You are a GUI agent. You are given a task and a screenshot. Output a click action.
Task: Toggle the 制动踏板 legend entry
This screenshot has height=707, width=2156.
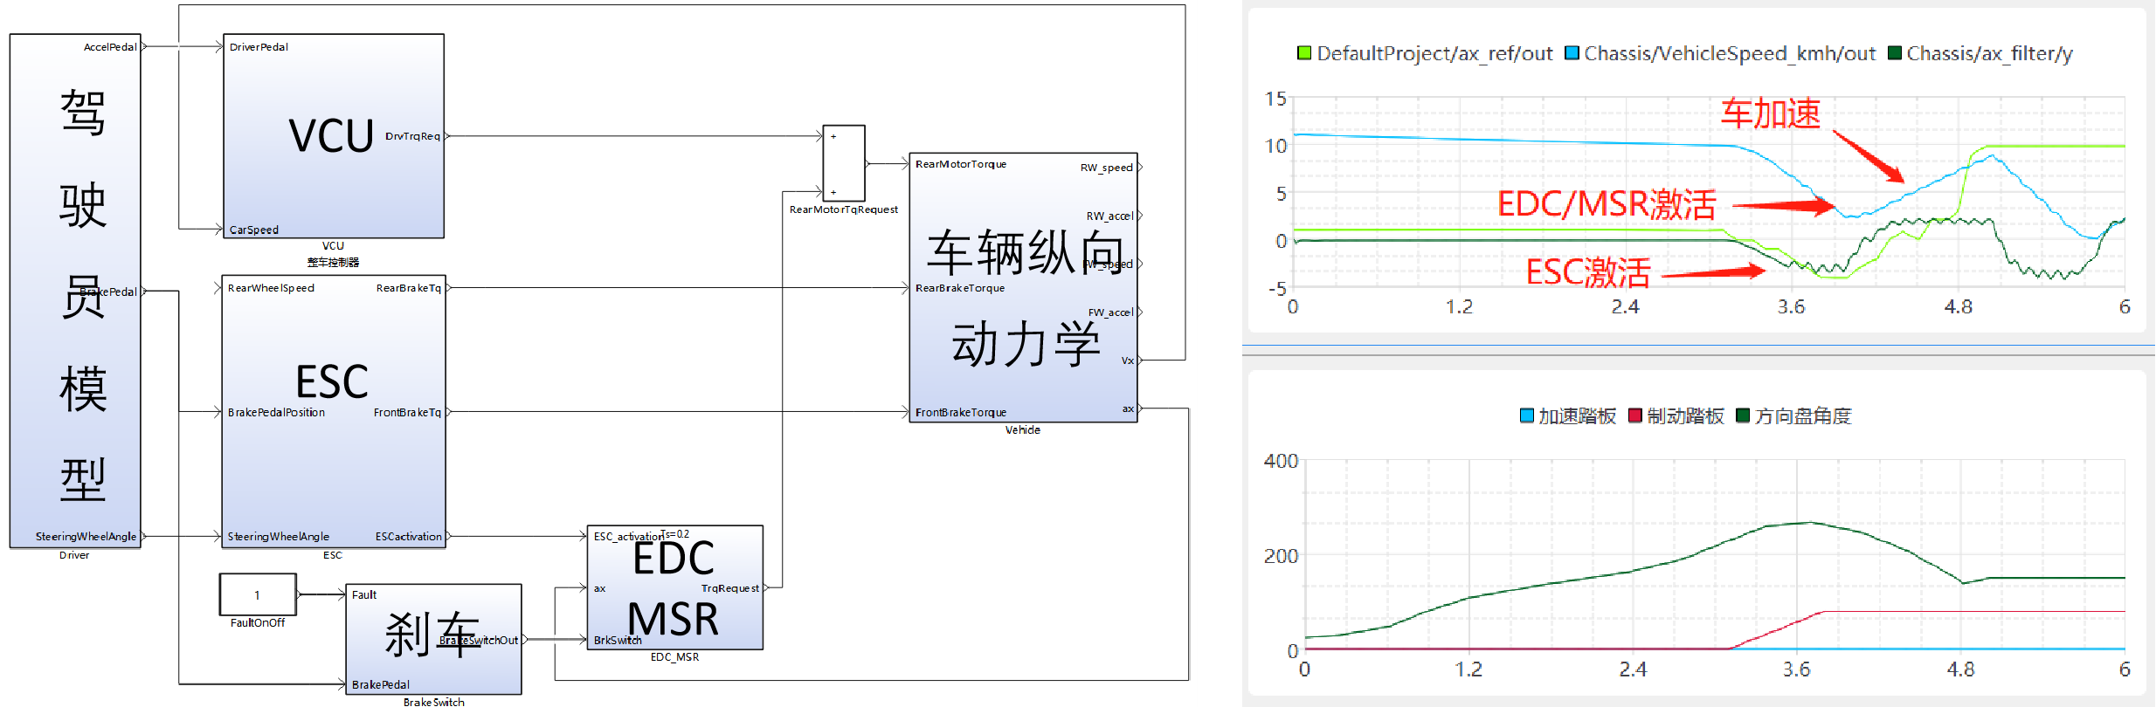pyautogui.click(x=1677, y=415)
